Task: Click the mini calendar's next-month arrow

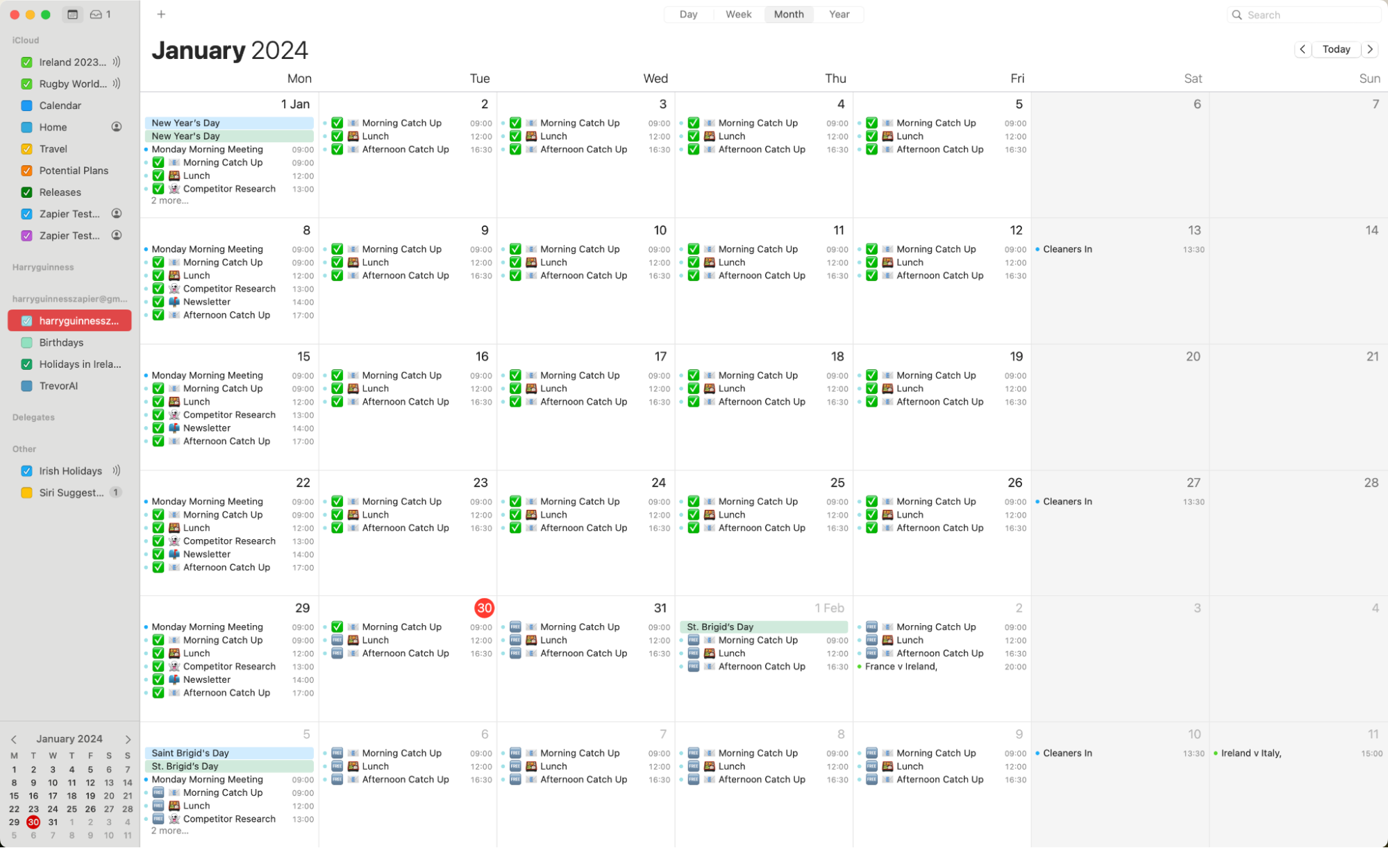Action: [128, 739]
